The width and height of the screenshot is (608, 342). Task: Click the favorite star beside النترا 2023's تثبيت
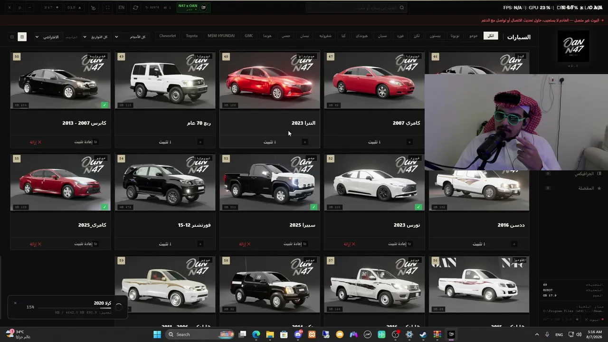[305, 142]
